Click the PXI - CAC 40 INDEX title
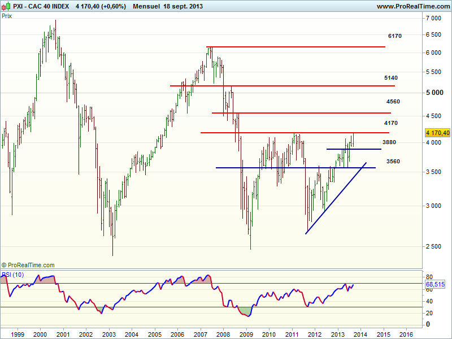The width and height of the screenshot is (452, 339). tap(42, 6)
